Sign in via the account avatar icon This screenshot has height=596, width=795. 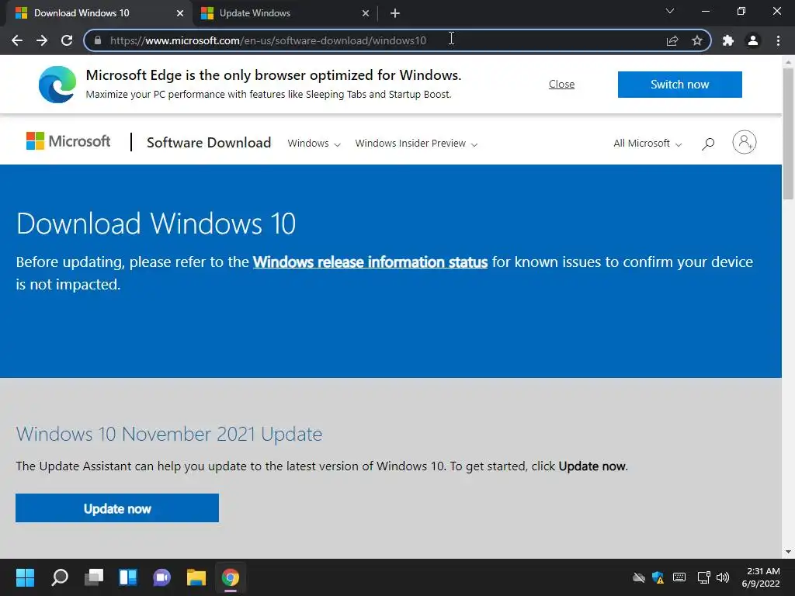tap(745, 143)
